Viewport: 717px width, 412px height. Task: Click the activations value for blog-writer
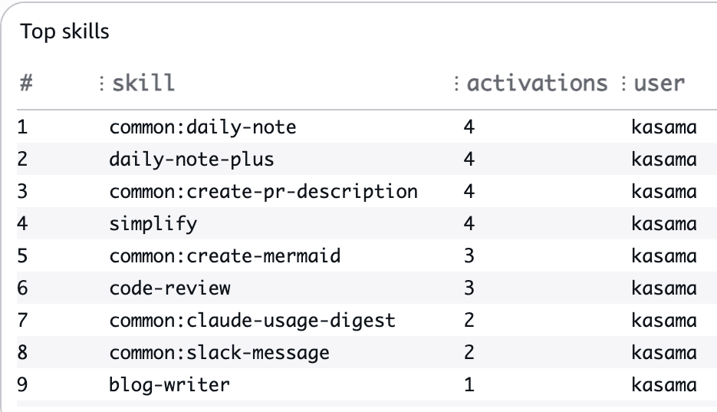tap(469, 384)
